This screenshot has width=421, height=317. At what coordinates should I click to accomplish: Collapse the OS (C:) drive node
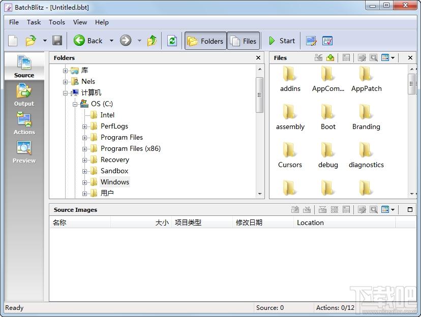click(75, 104)
